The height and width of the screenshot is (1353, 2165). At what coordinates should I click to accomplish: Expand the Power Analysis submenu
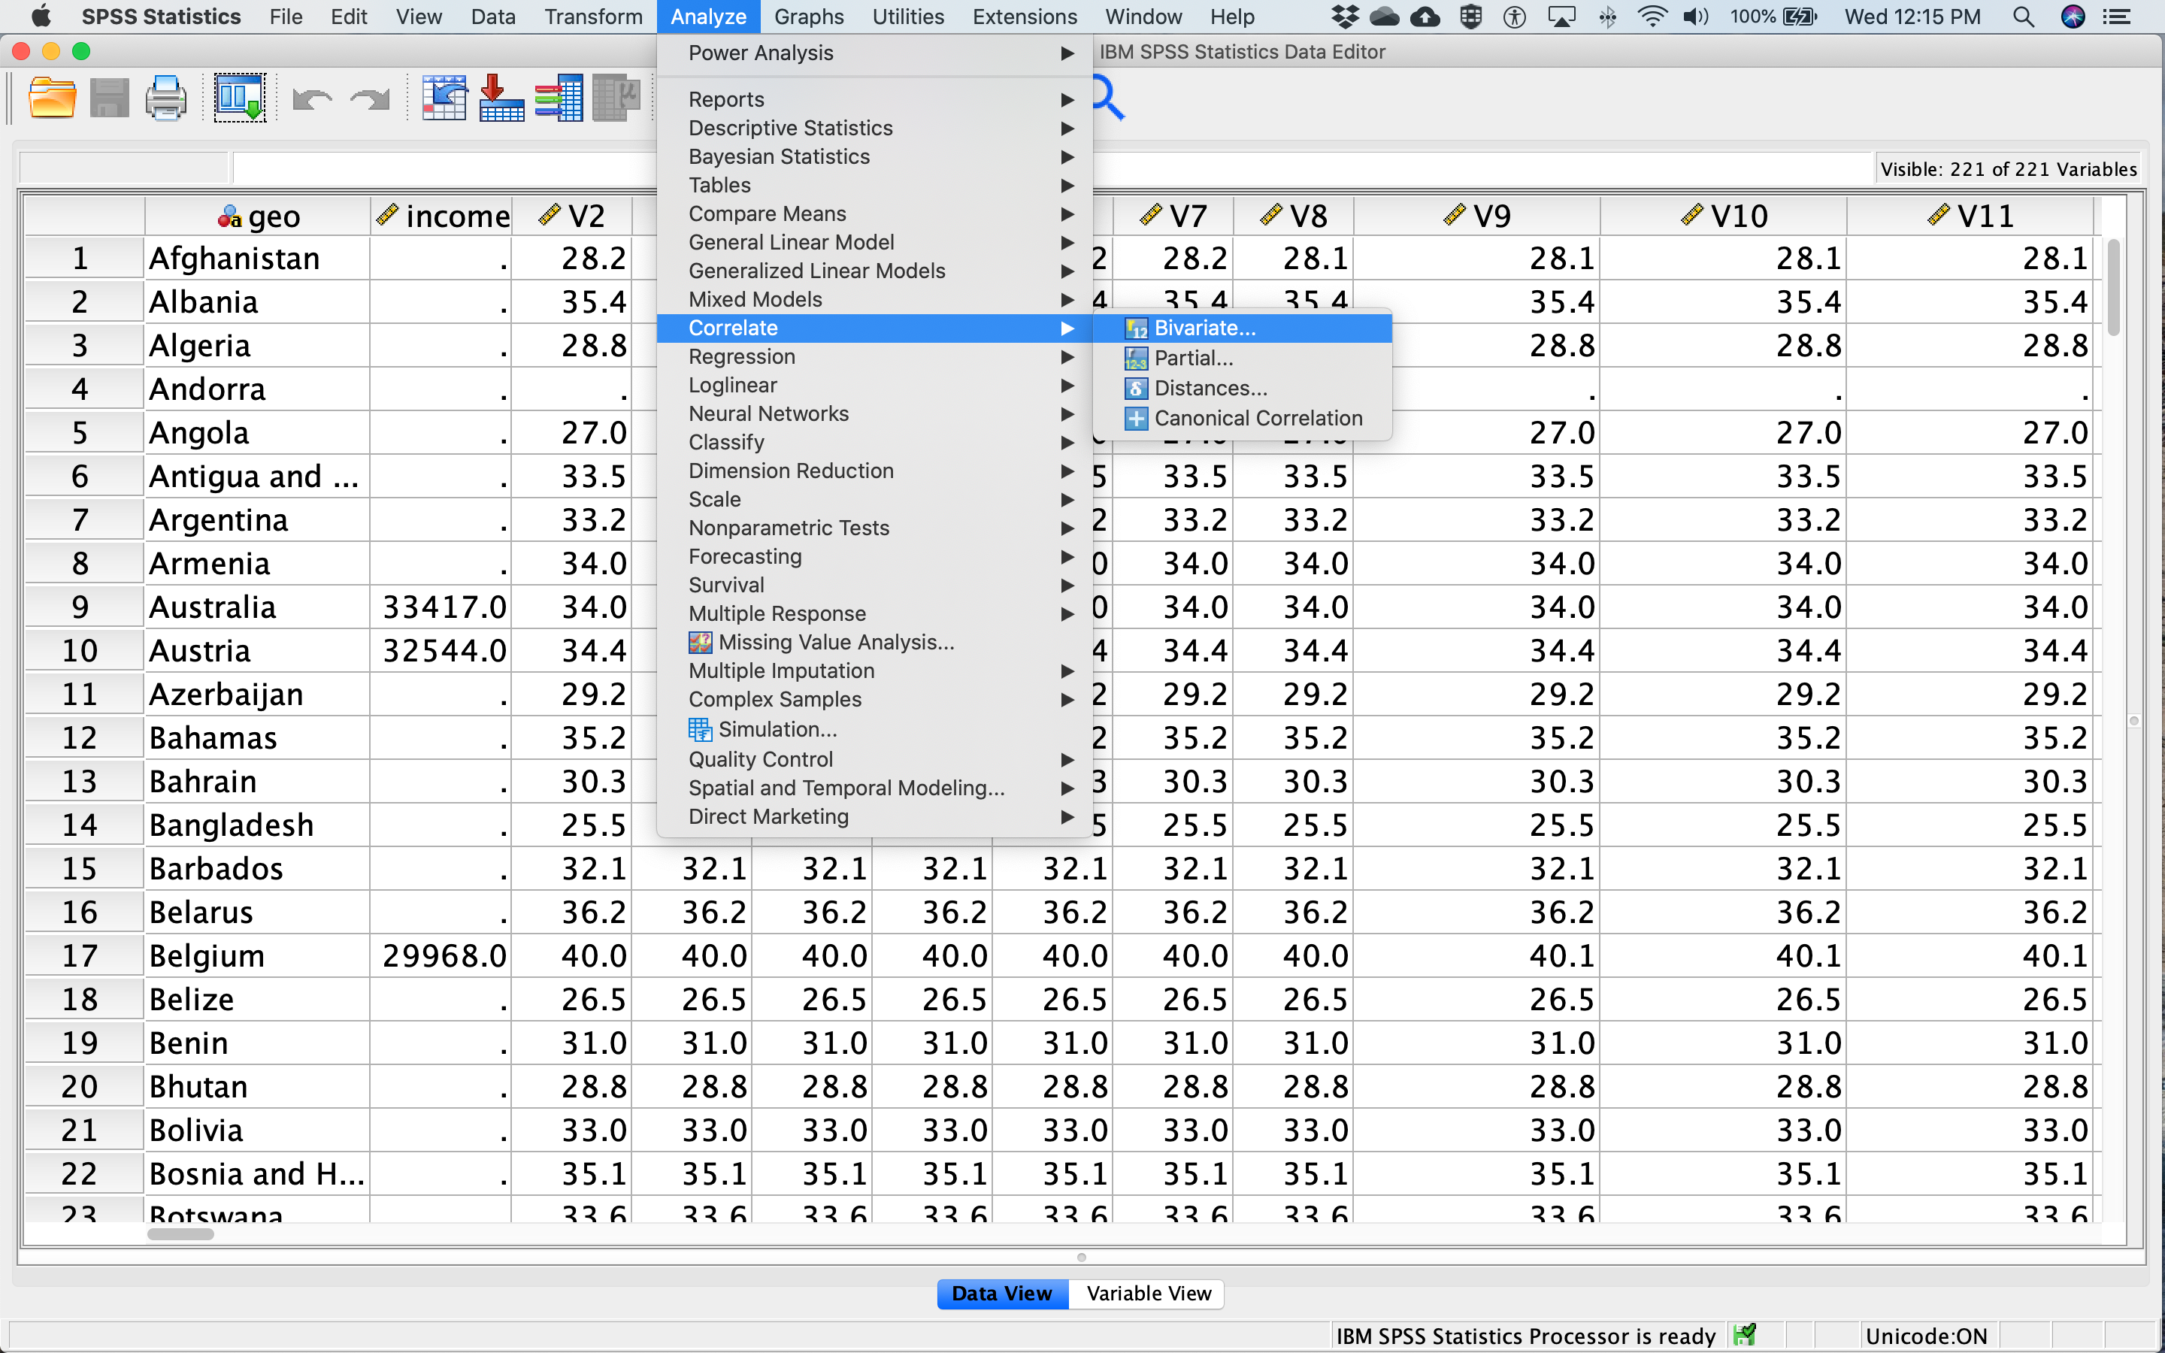(874, 53)
